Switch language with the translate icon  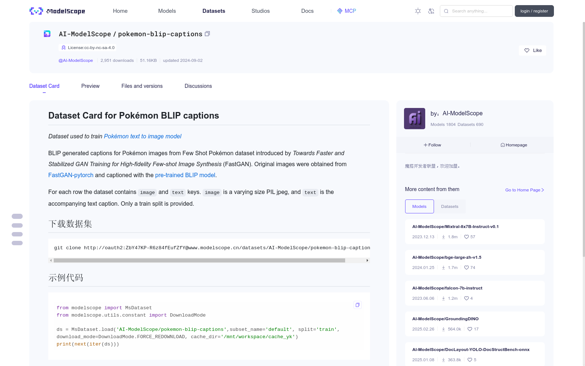pos(431,11)
